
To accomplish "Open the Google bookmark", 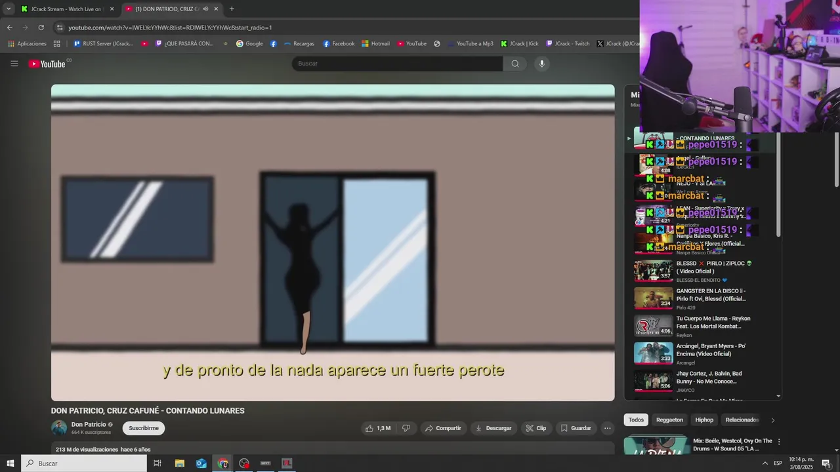I will [x=249, y=44].
